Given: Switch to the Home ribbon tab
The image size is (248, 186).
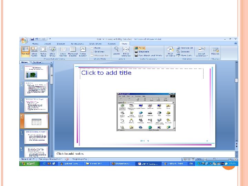Looking at the screenshot, I should coord(35,44).
